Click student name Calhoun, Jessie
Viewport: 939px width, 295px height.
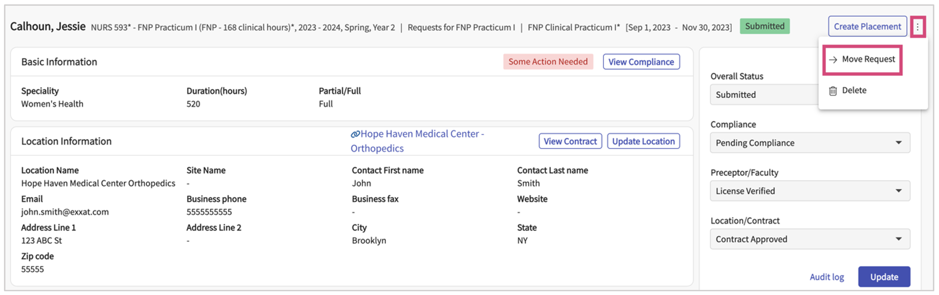[48, 27]
